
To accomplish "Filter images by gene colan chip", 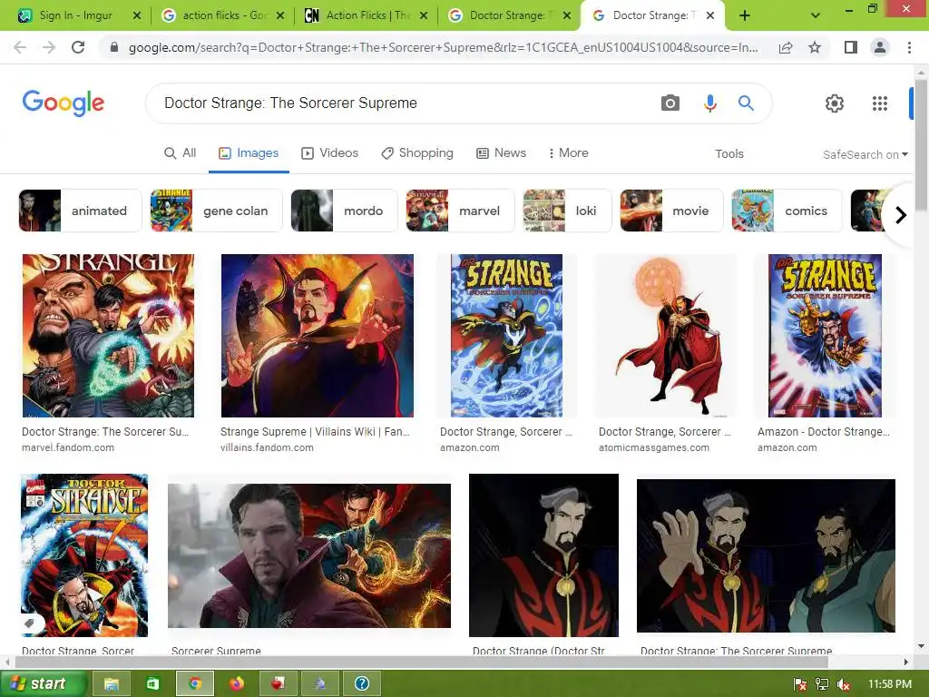I will coord(216,211).
